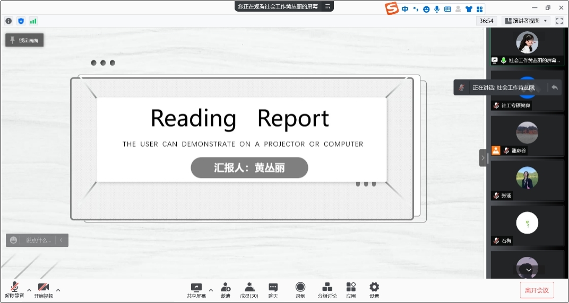Click the meeting info icon
Image resolution: width=569 pixels, height=303 pixels.
(x=8, y=21)
